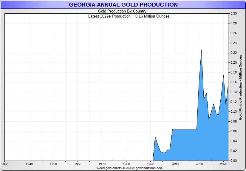The image size is (246, 171).
Task: Click the x-axis label 2020
Action: tap(223, 164)
